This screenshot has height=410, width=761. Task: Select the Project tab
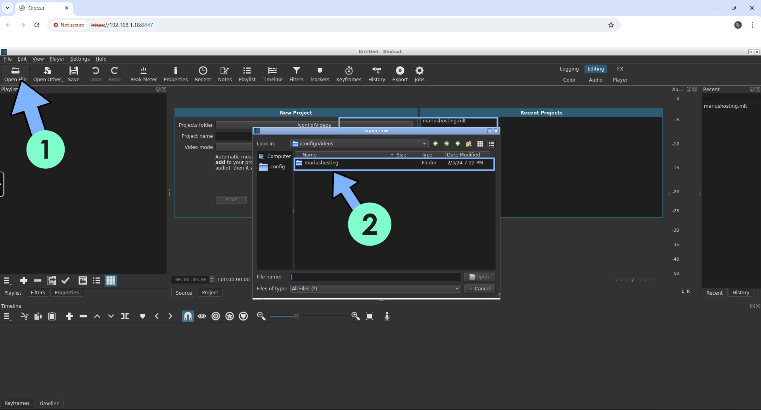210,293
